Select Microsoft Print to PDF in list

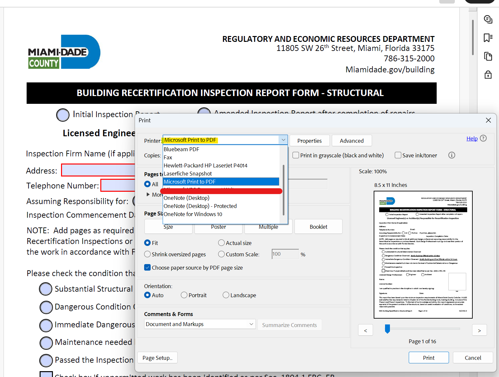(x=221, y=182)
